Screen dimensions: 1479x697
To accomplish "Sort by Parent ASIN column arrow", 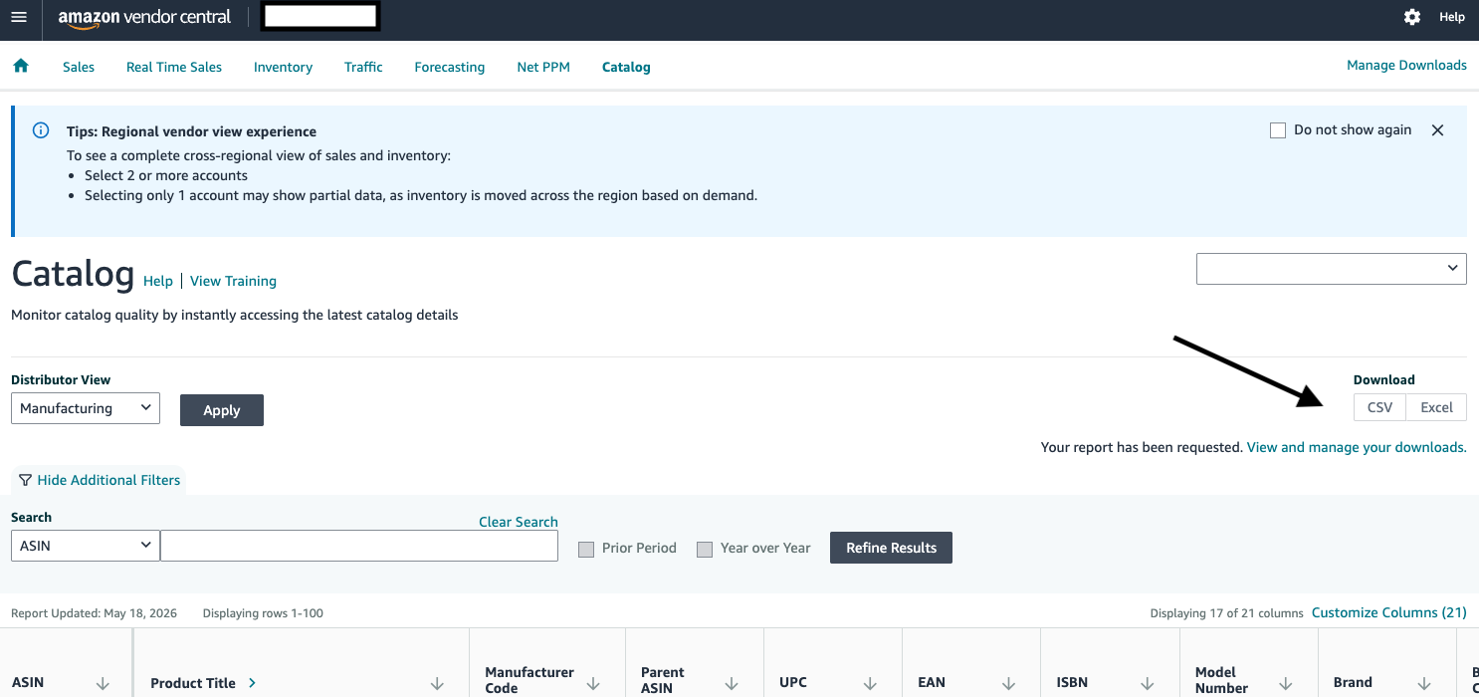I will tap(732, 683).
